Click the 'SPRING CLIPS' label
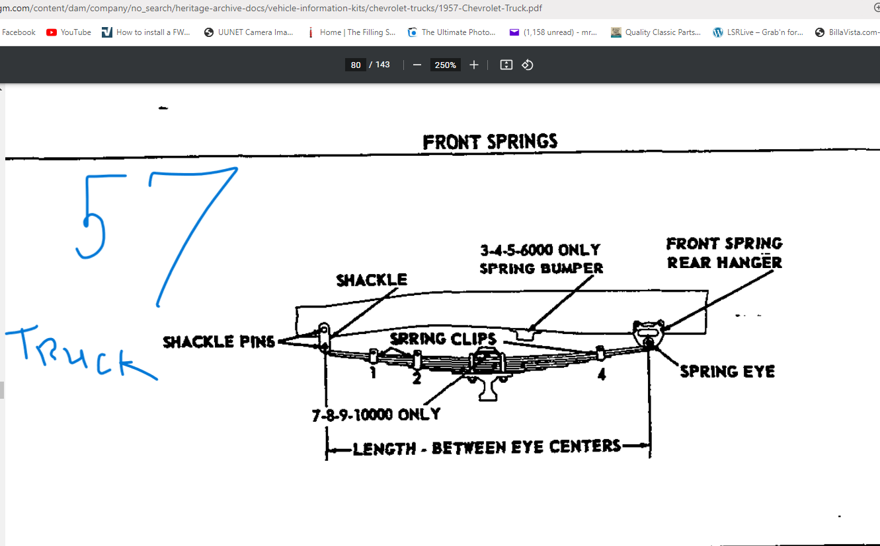 coord(443,339)
